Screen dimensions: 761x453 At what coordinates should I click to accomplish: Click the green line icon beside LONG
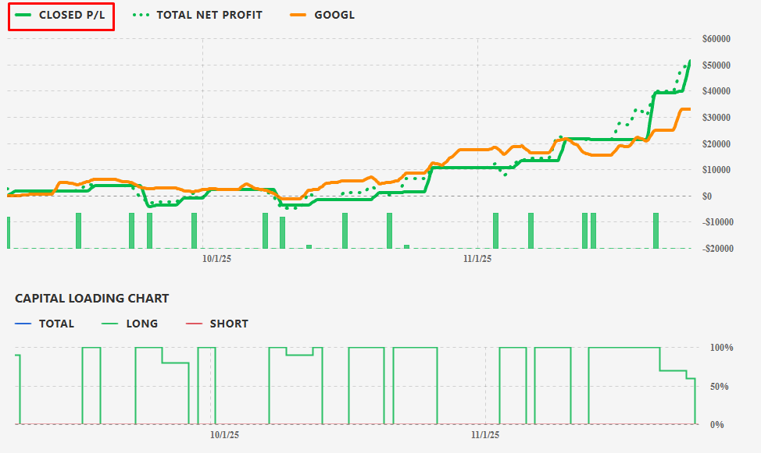tap(110, 324)
